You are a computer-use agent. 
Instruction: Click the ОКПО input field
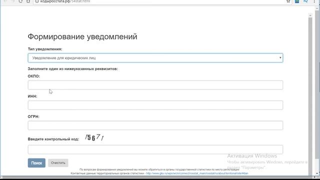[x=155, y=85]
